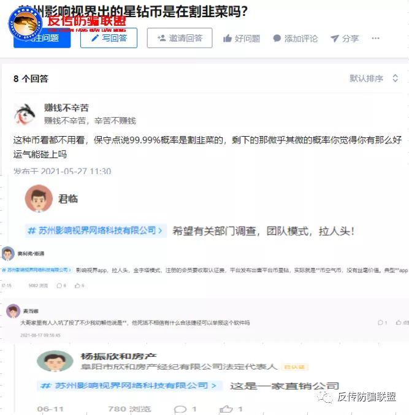409x415 pixels.
Task: Click 君临 user avatar
Action: point(39,199)
